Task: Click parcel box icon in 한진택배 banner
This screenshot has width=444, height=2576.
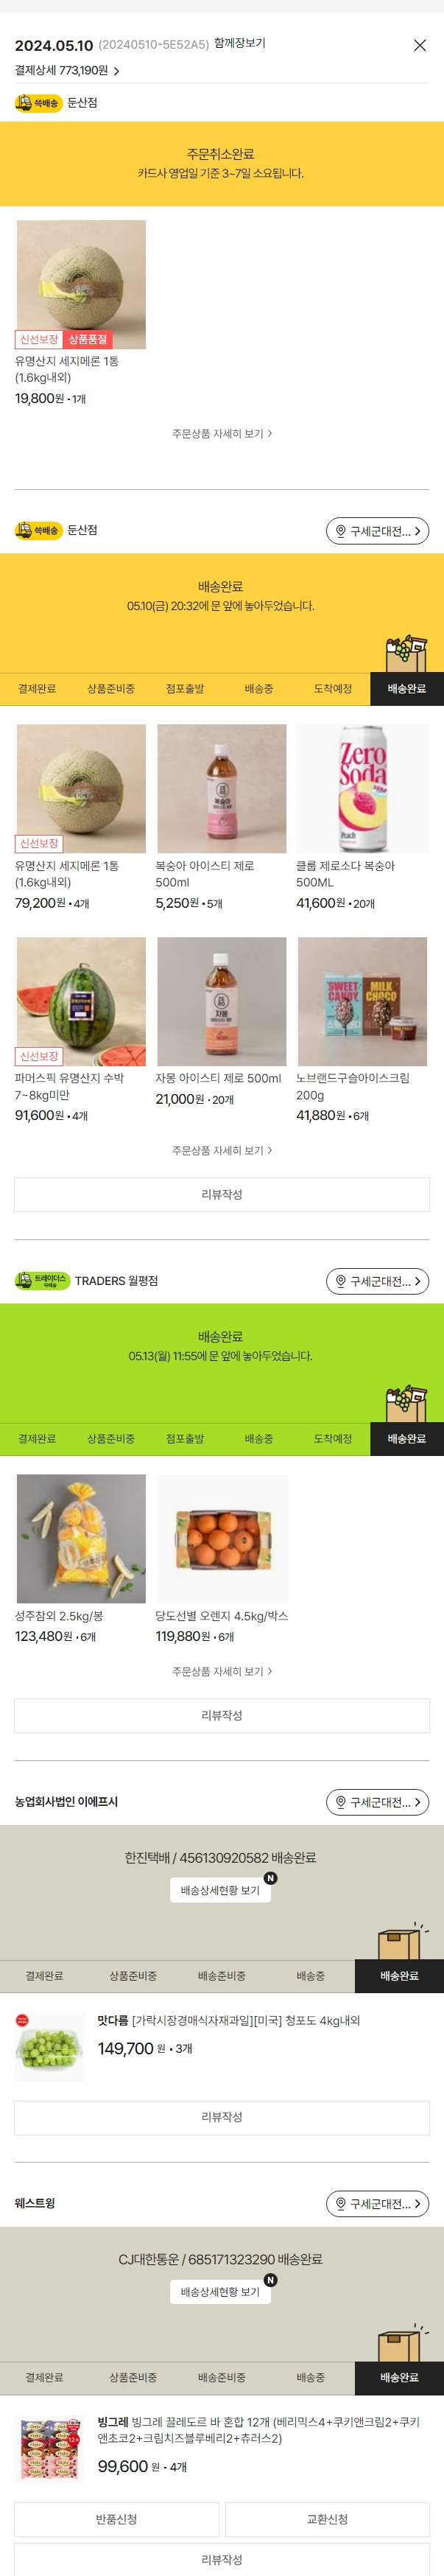Action: pyautogui.click(x=400, y=1940)
